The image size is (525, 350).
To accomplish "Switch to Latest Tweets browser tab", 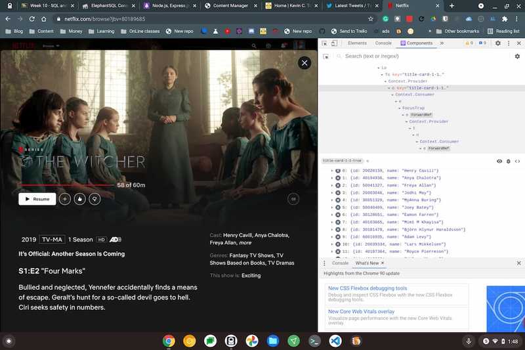I will point(352,6).
